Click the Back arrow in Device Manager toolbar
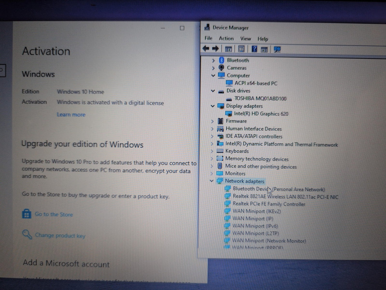 (206, 49)
